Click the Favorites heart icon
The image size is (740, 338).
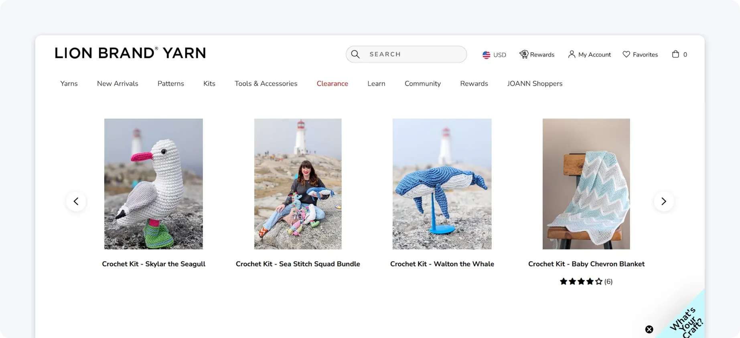click(626, 54)
